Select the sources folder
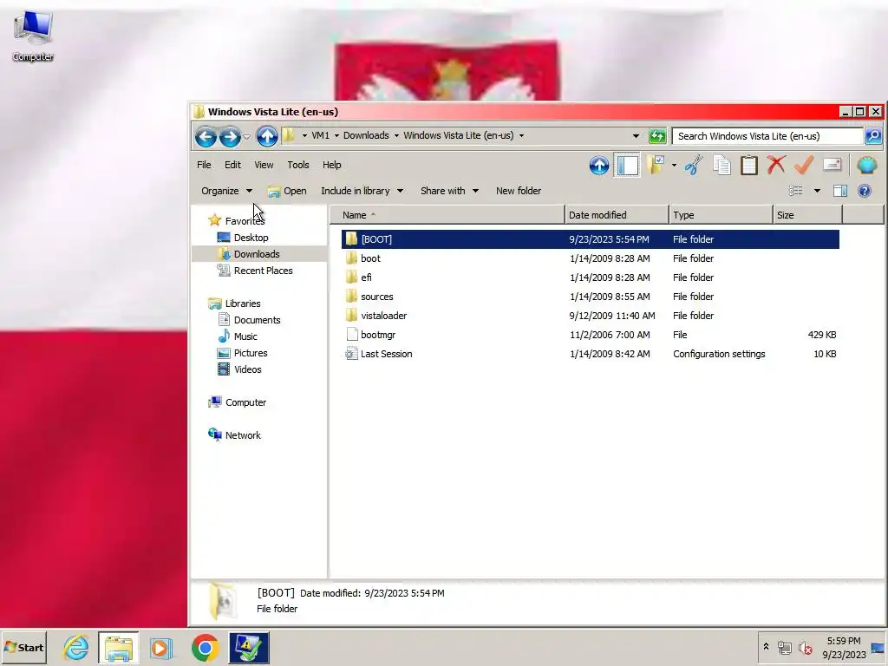This screenshot has height=666, width=888. 376,297
